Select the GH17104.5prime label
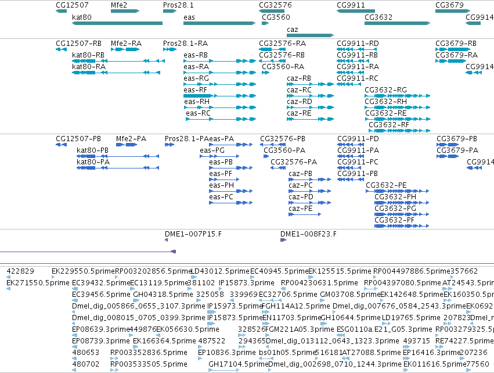Screen dimensions: 494x373 point(239,364)
